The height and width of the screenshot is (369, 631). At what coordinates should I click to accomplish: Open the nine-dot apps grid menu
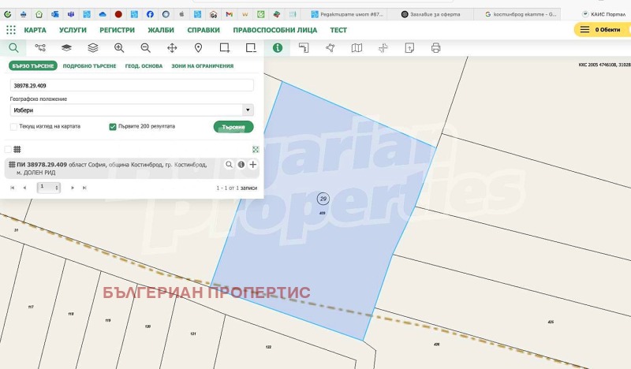pos(11,30)
